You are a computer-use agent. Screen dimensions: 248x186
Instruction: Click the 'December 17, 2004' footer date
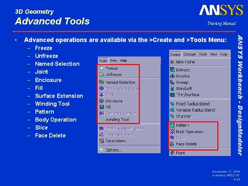click(226, 172)
